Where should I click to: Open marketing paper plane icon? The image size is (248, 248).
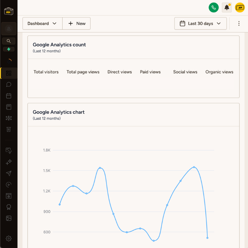click(9, 173)
